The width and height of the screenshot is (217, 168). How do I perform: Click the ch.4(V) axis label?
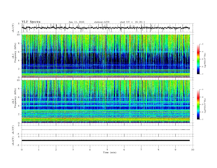click(13, 141)
